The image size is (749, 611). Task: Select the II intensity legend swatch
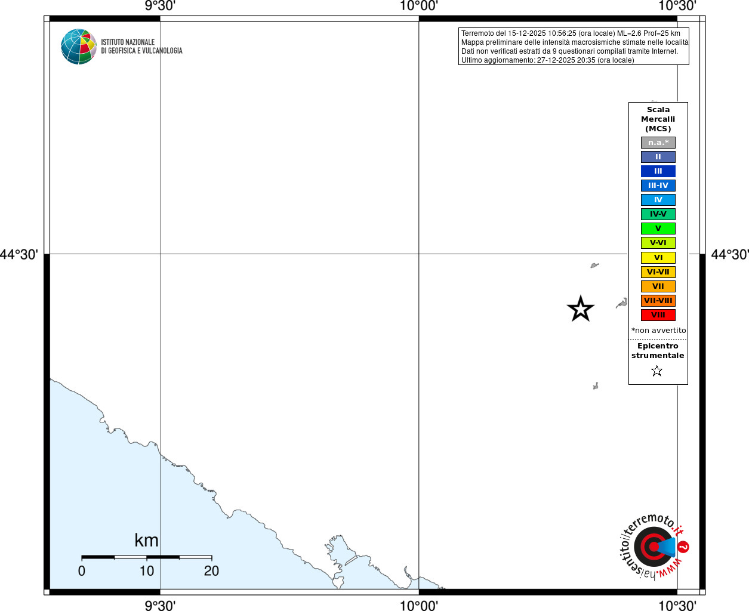(658, 157)
